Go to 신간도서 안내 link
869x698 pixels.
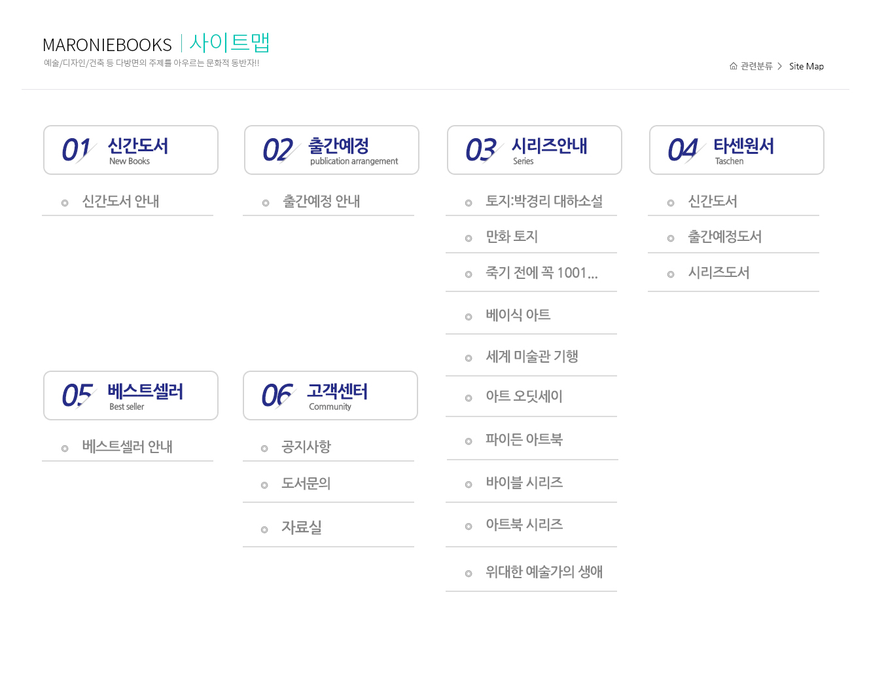click(x=120, y=202)
